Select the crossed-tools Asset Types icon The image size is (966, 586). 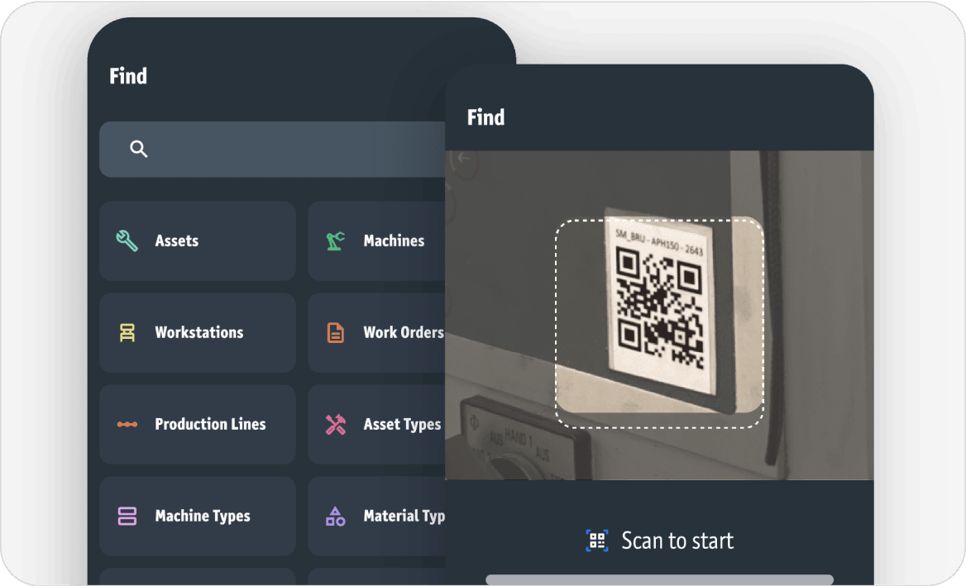pos(336,424)
